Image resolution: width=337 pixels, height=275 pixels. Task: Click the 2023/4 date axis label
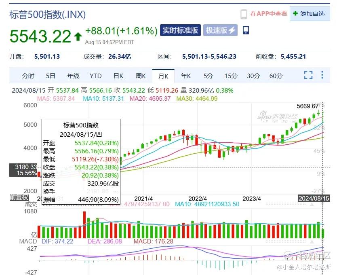click(x=252, y=199)
